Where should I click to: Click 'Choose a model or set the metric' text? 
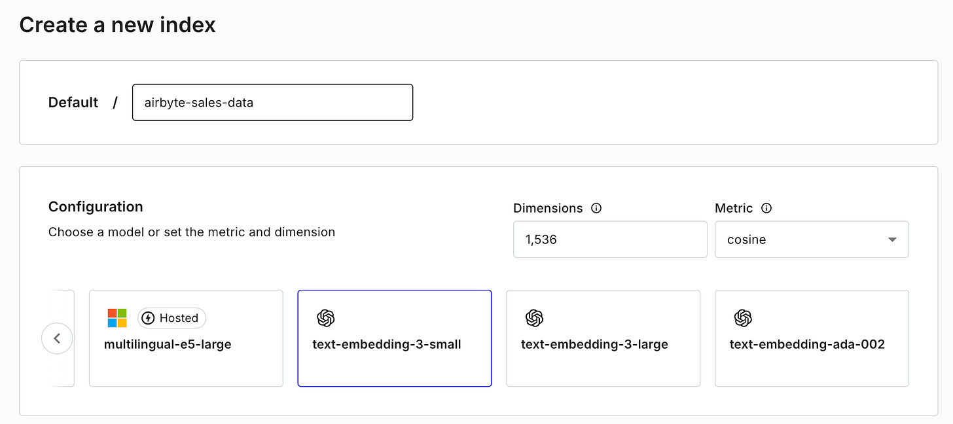point(192,232)
